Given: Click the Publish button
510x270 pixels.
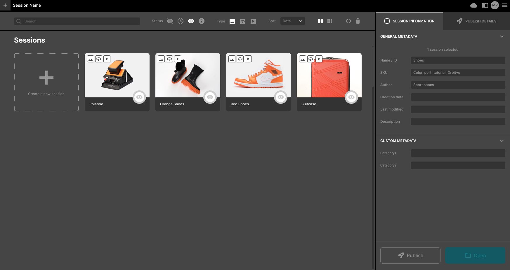Looking at the screenshot, I should pos(410,255).
